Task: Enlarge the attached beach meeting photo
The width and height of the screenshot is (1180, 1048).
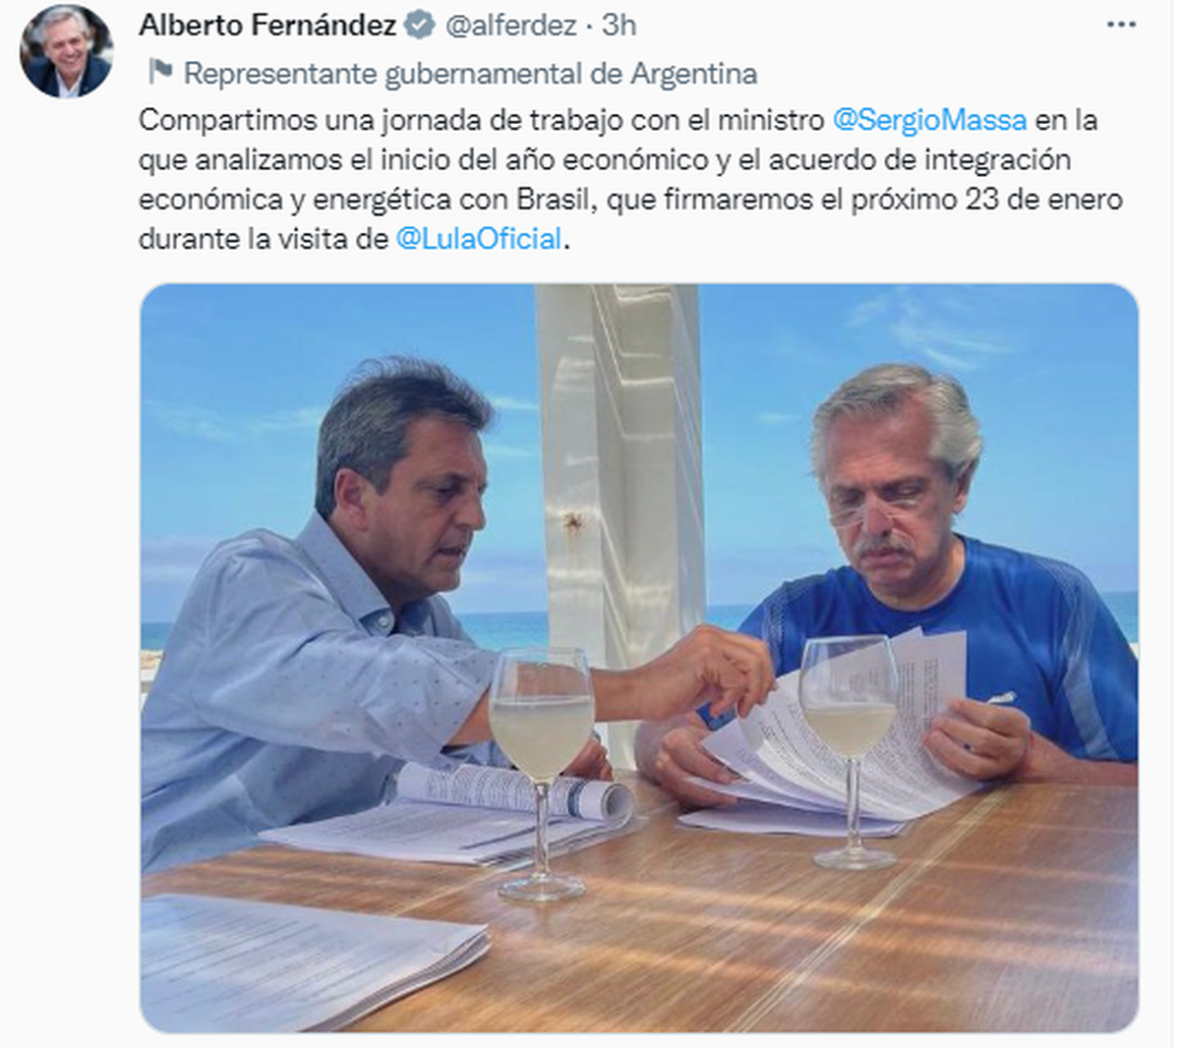Action: 639,658
